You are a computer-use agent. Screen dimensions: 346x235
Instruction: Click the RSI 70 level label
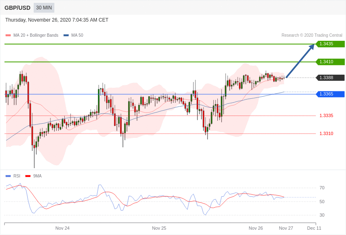(322, 188)
